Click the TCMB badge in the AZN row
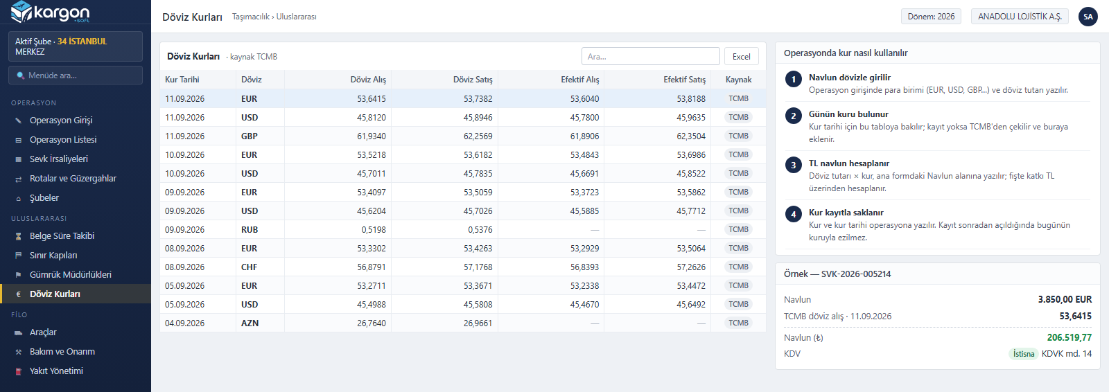The width and height of the screenshot is (1109, 392). [738, 323]
